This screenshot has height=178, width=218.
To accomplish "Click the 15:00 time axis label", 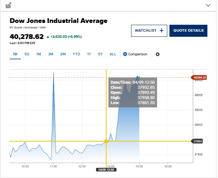I will [x=168, y=166].
